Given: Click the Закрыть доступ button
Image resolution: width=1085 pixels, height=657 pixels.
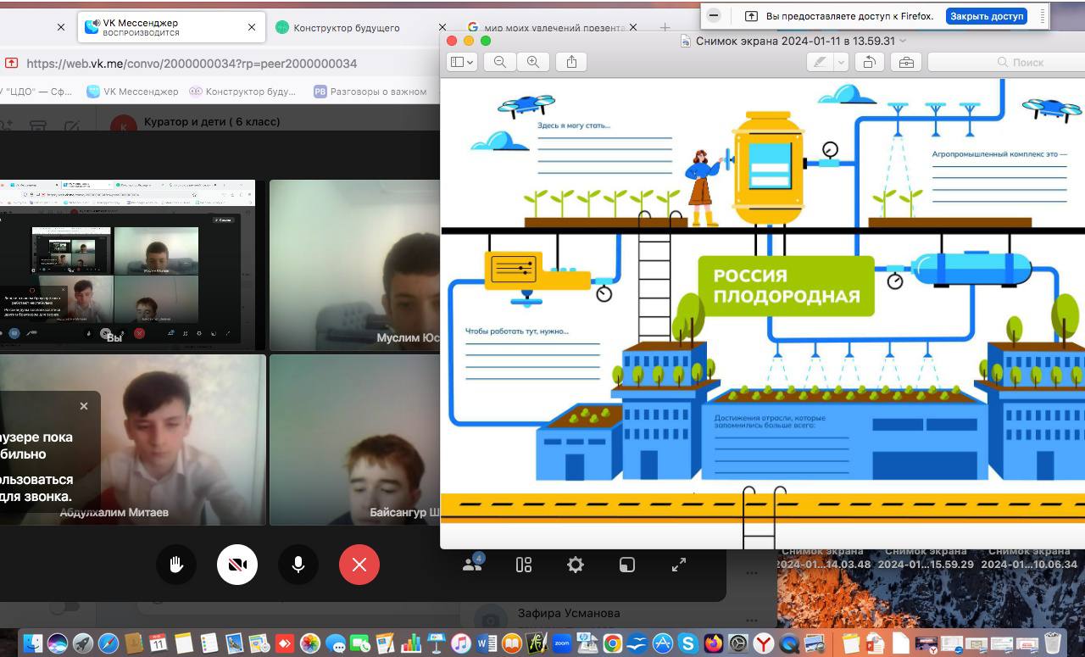Looking at the screenshot, I should [x=986, y=16].
